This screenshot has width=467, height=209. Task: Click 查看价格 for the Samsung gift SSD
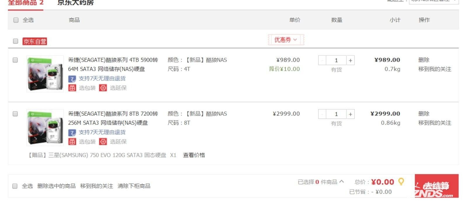(x=194, y=155)
